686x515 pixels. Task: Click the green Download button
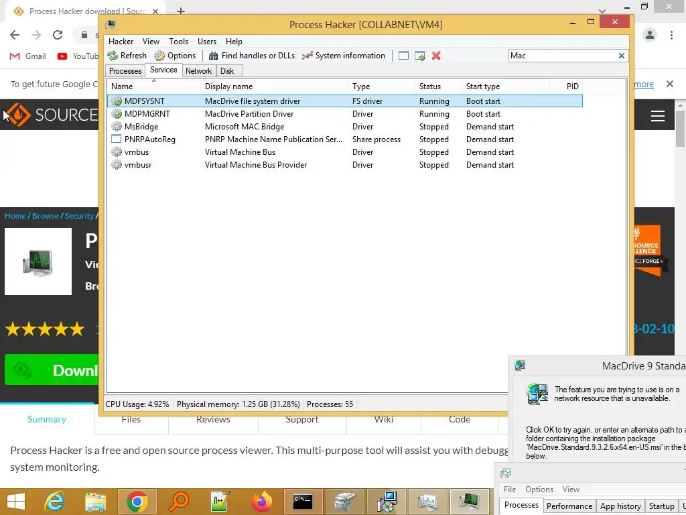click(x=52, y=370)
